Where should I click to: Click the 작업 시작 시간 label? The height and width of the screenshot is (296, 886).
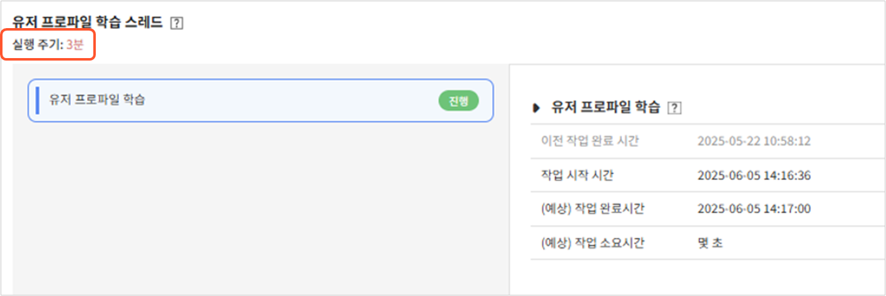click(577, 175)
